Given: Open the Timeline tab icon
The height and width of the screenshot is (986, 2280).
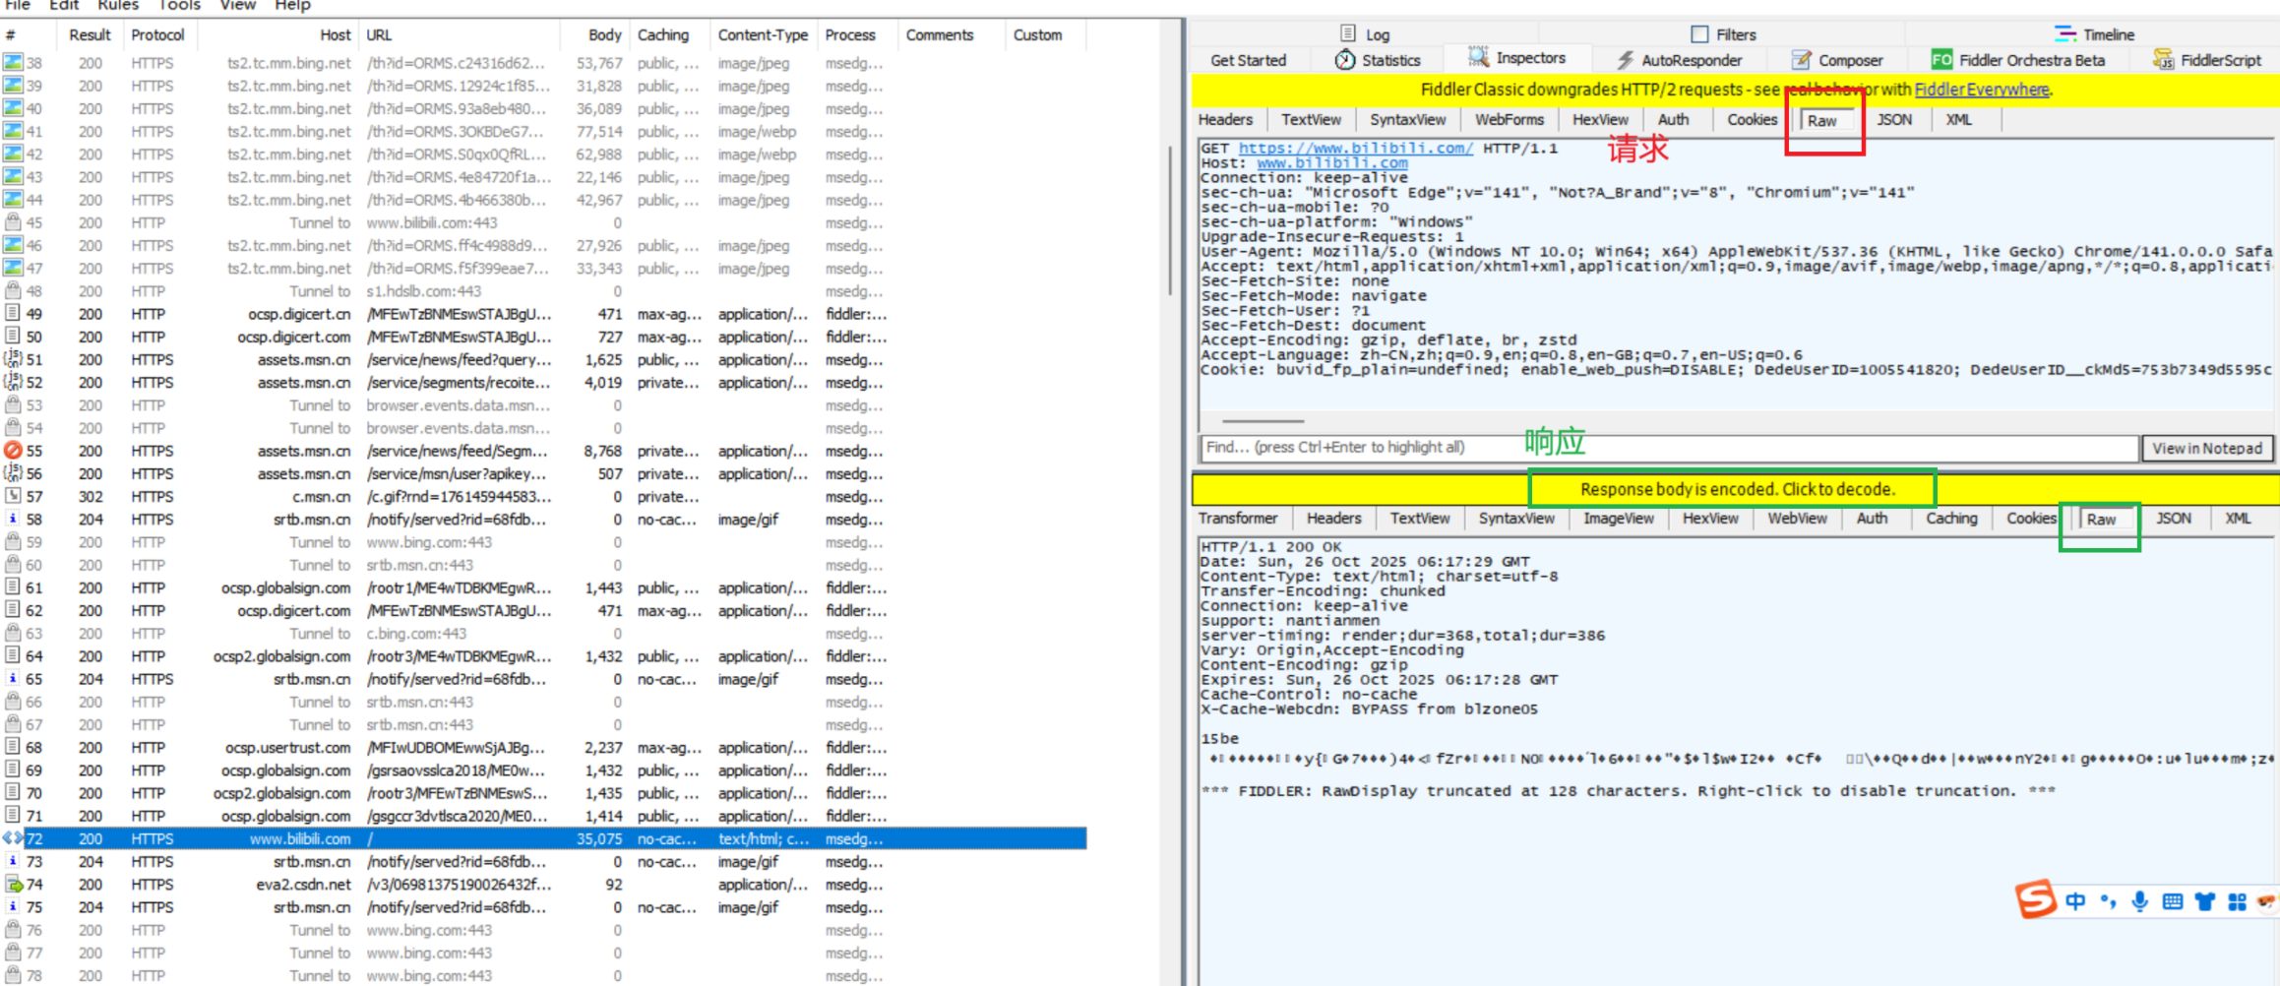Looking at the screenshot, I should coord(2064,33).
